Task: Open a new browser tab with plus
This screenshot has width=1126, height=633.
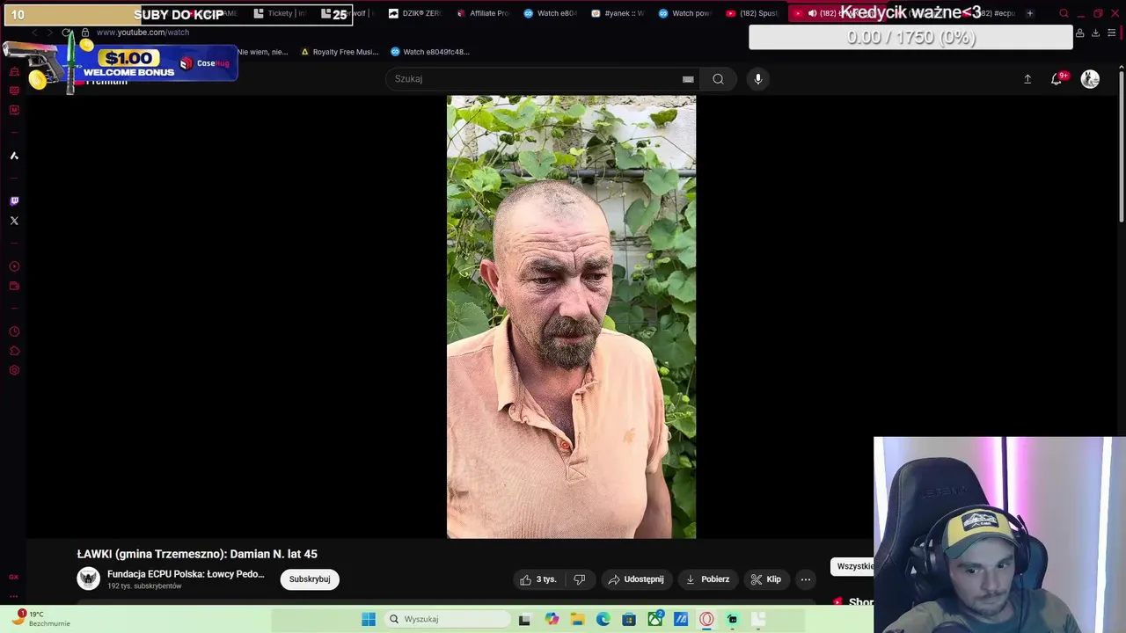Action: (x=1029, y=13)
